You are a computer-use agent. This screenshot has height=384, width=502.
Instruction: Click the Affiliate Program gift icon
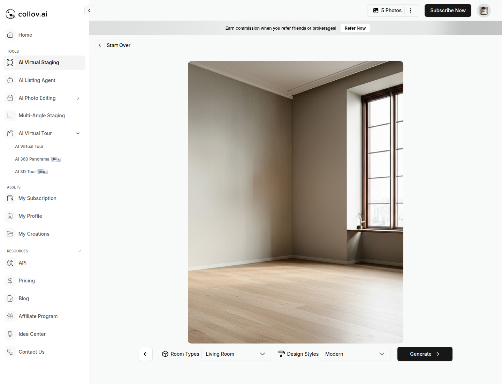pos(10,316)
